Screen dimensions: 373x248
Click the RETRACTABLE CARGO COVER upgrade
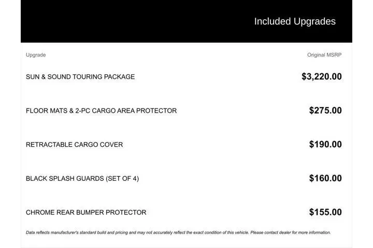coord(74,145)
